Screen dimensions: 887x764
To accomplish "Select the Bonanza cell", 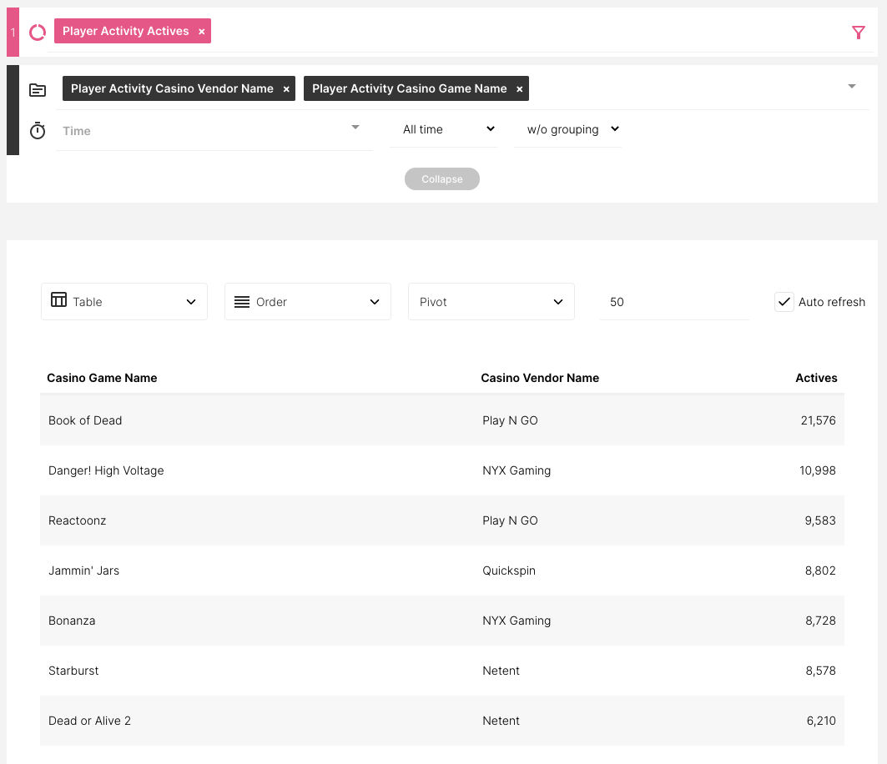I will (x=72, y=621).
